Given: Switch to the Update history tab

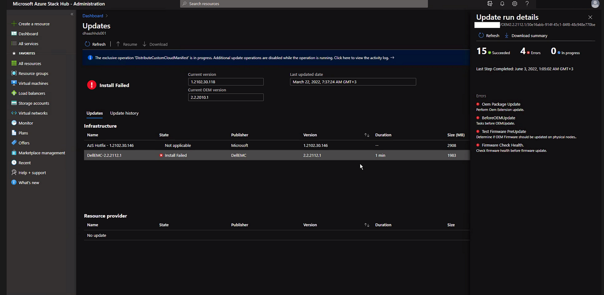Looking at the screenshot, I should 124,113.
